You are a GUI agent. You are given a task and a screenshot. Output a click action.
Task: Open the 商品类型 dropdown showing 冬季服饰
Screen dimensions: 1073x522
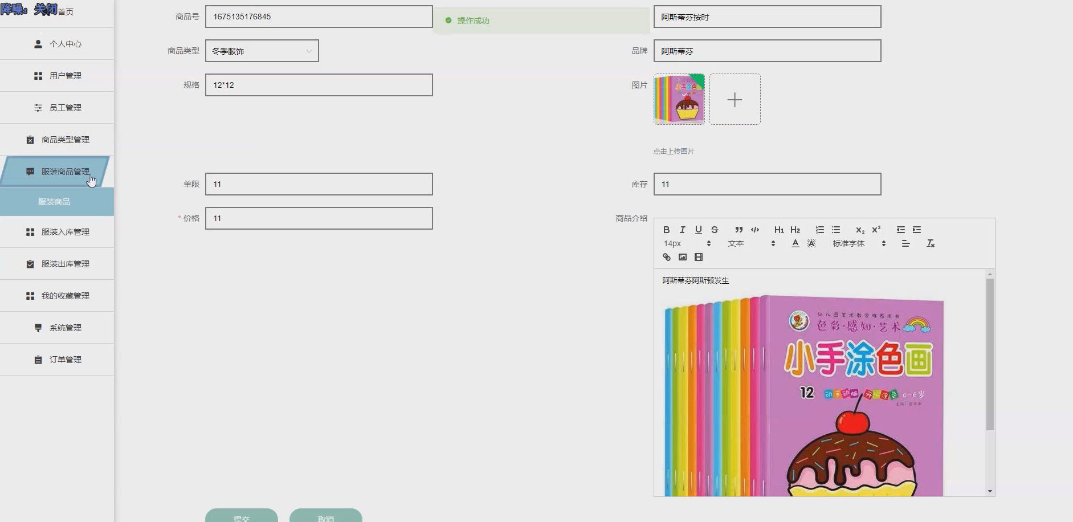pos(262,51)
